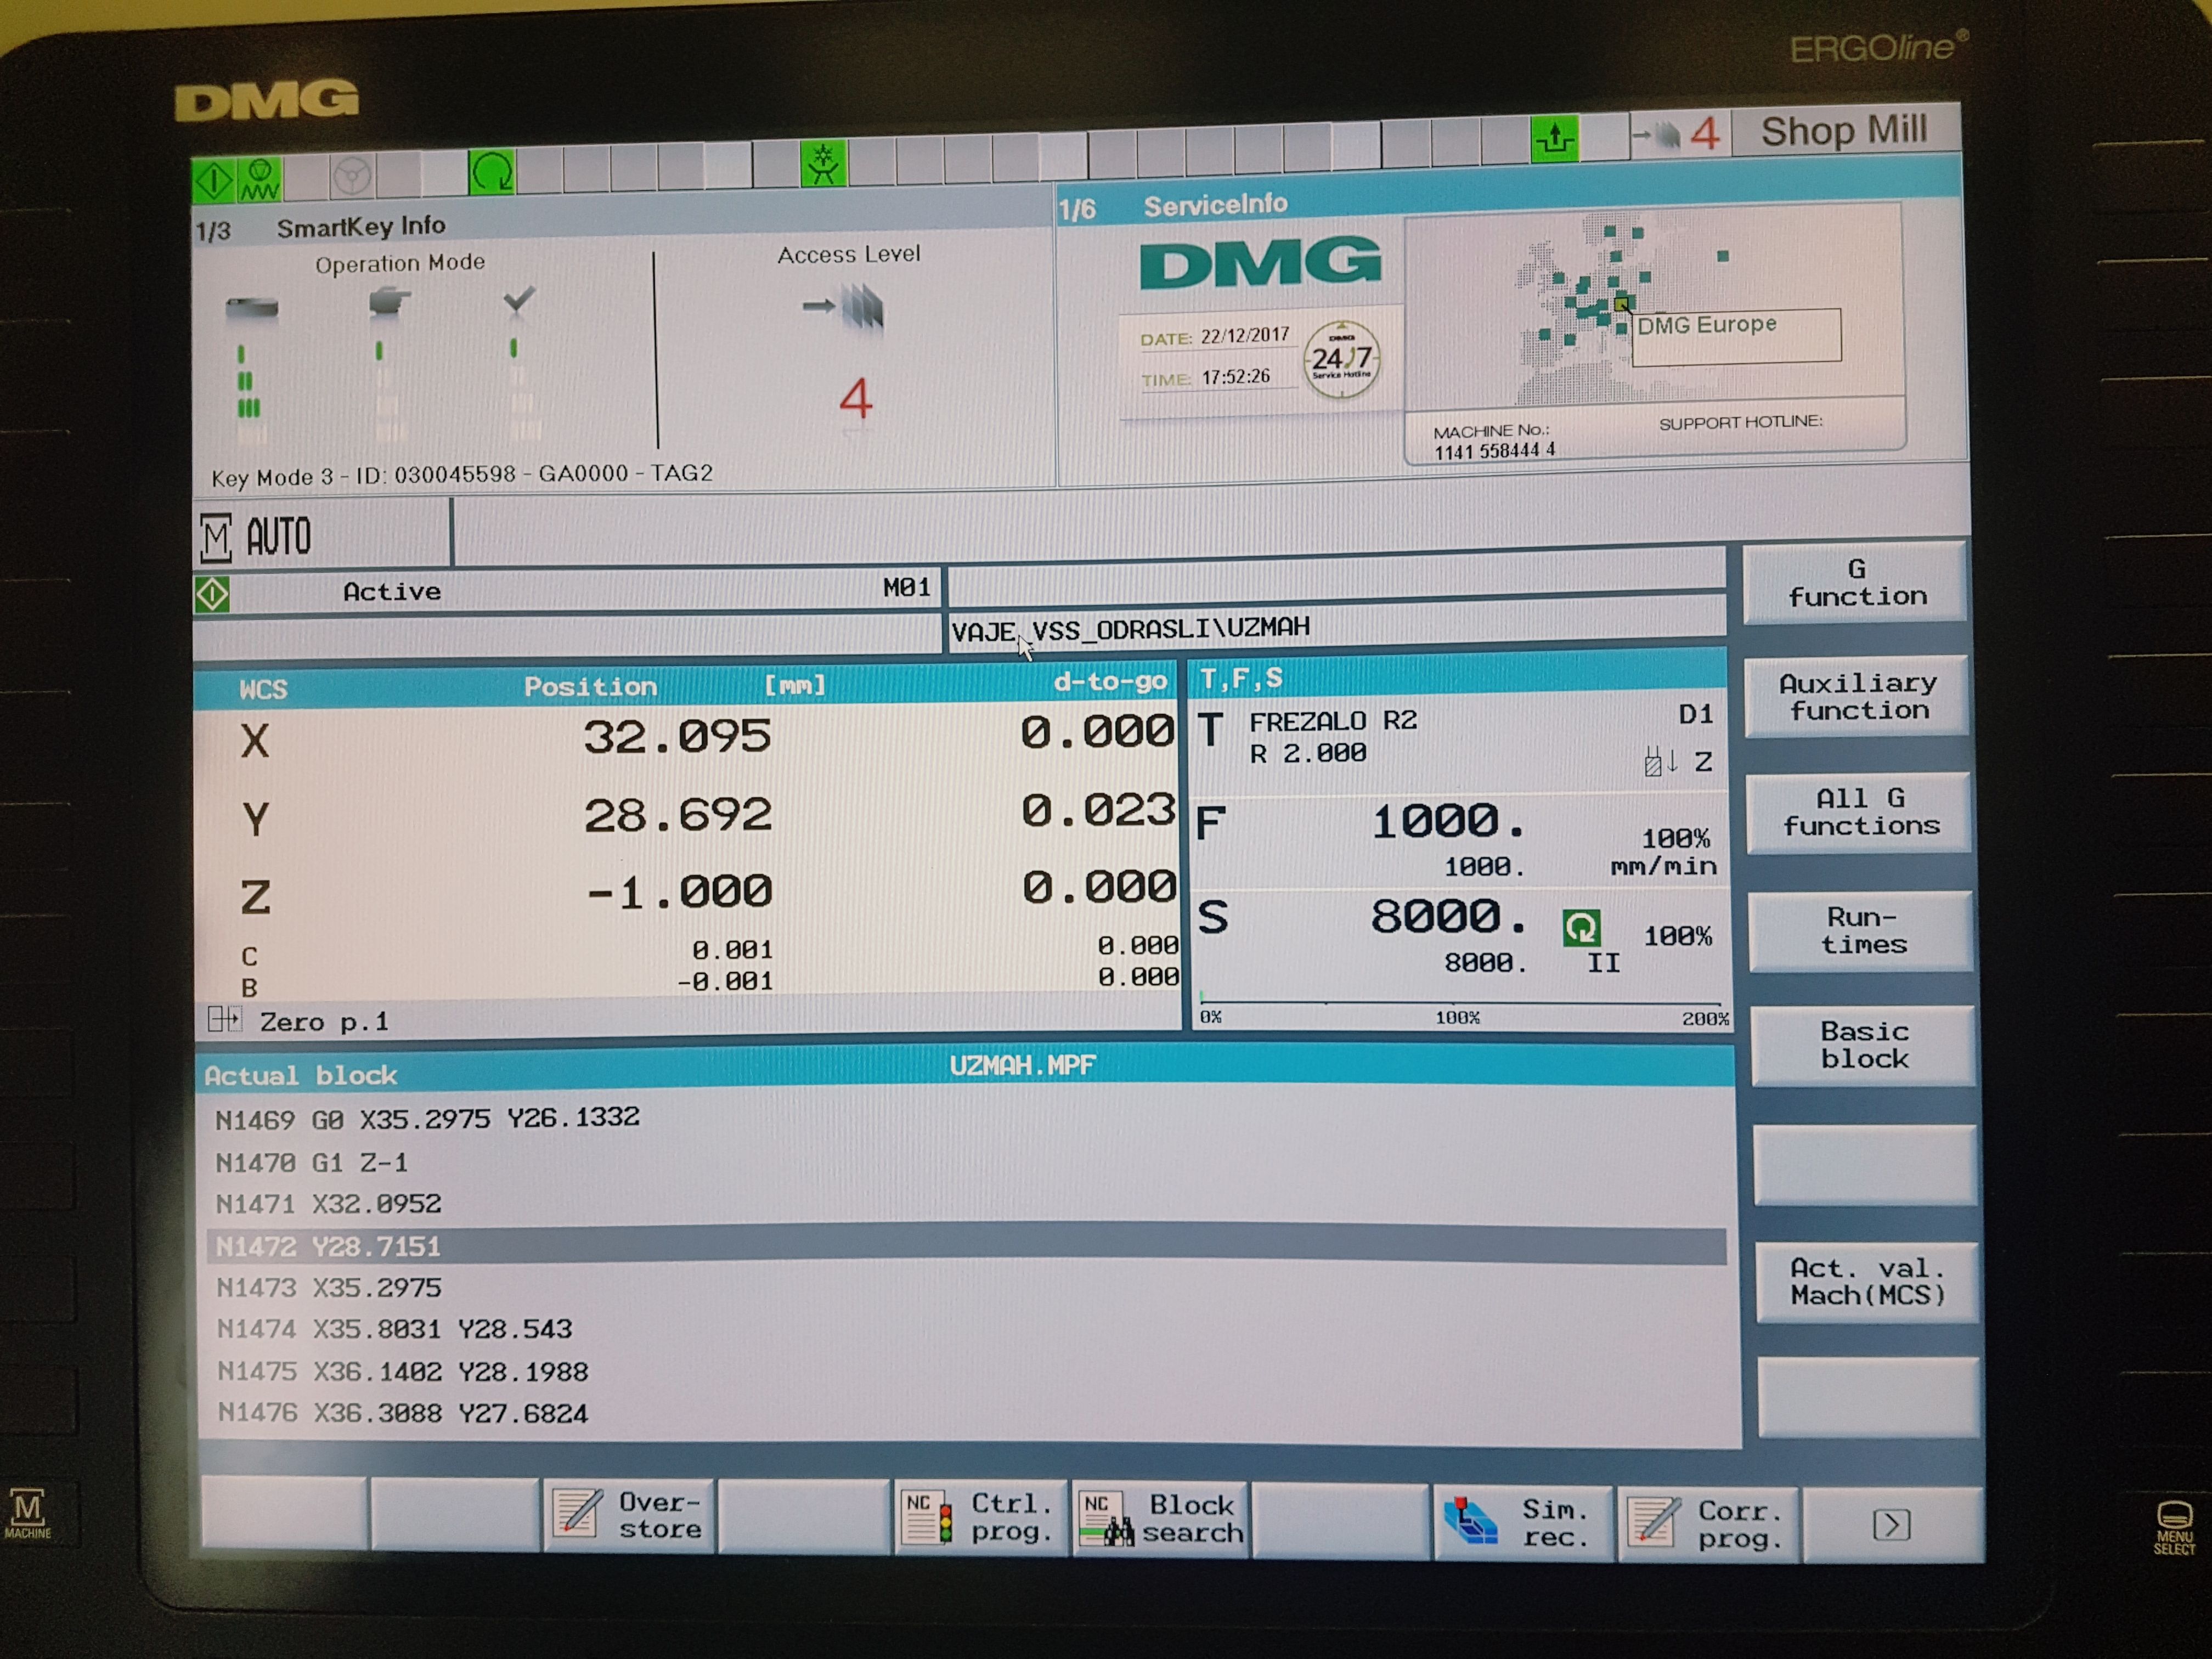Click the machine number 1141 558444 4
Viewport: 2212px width, 1659px height.
(1494, 451)
